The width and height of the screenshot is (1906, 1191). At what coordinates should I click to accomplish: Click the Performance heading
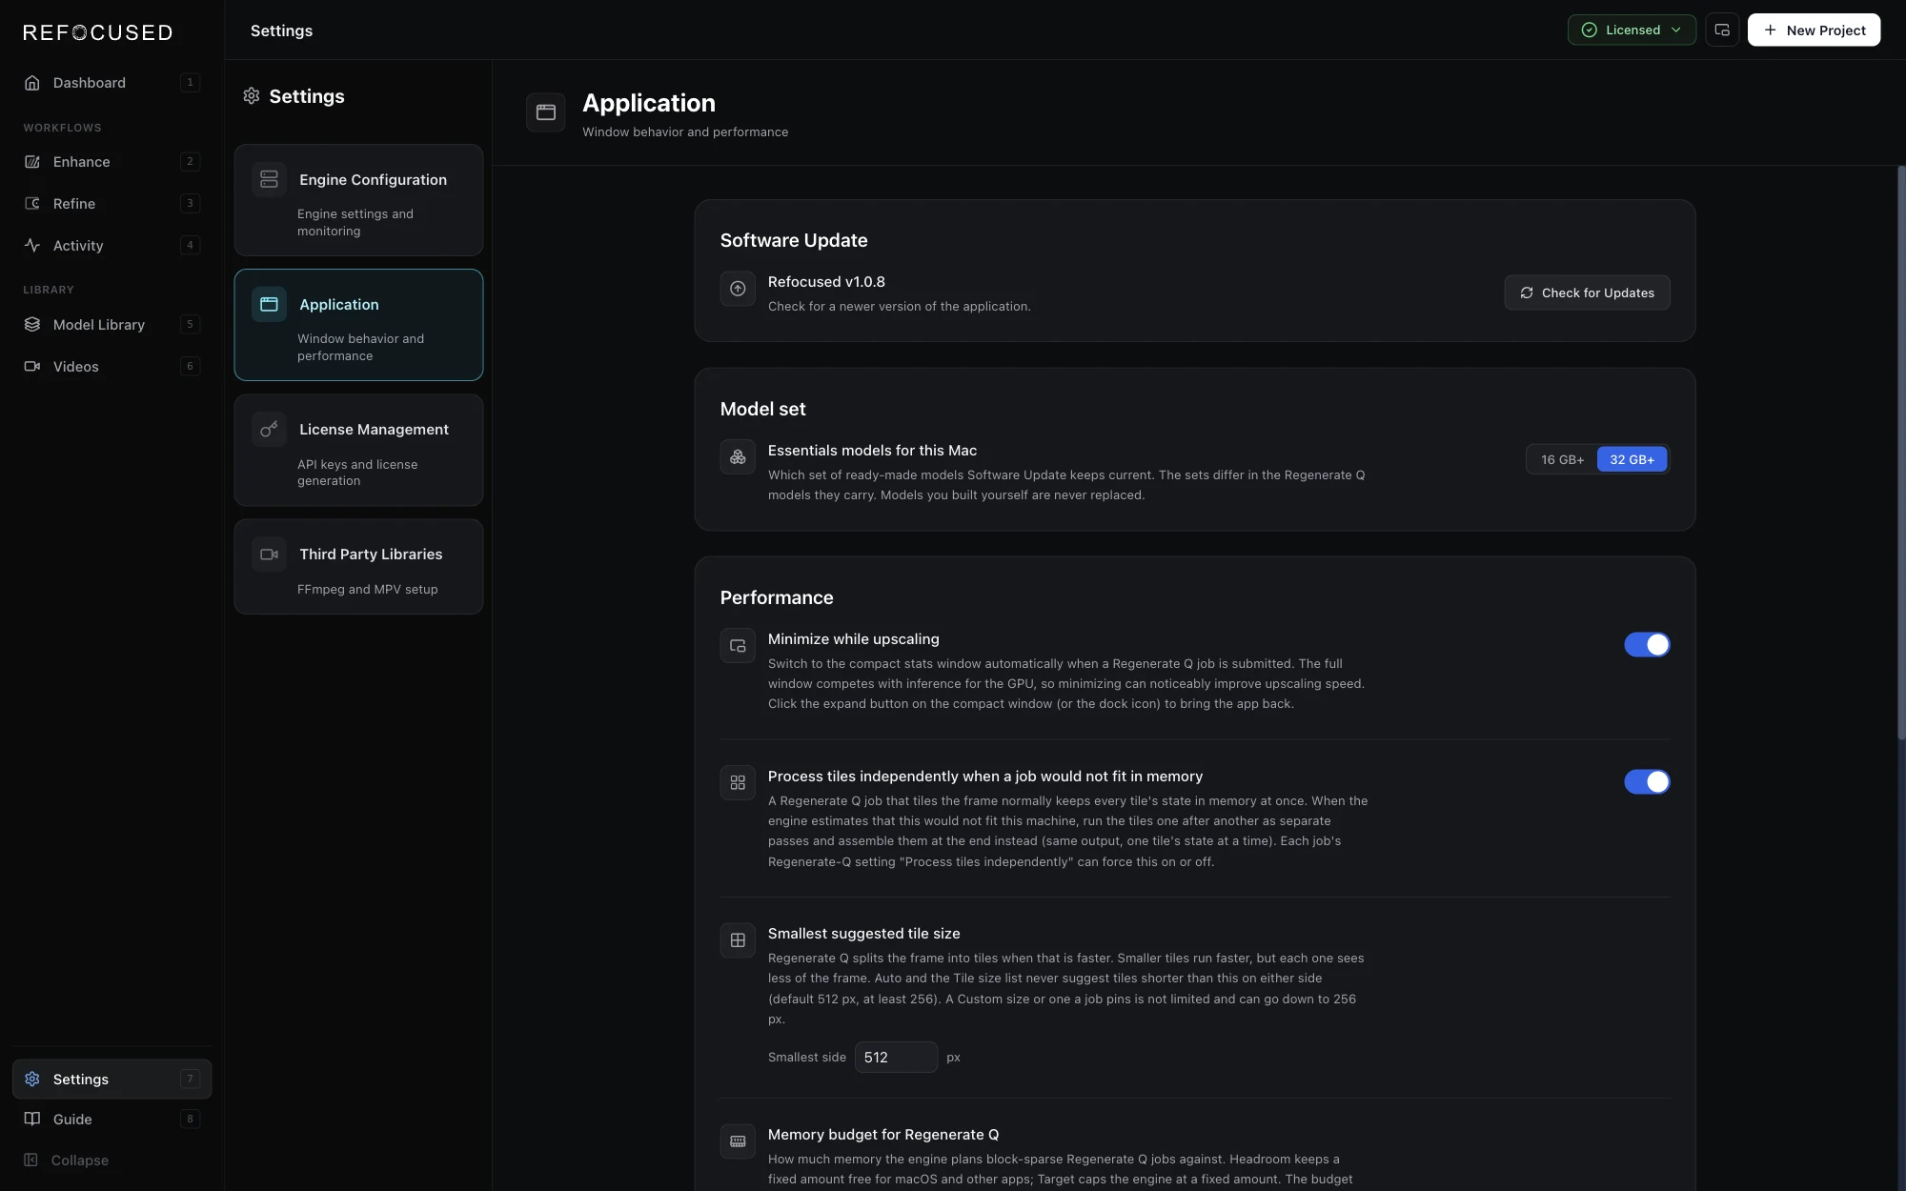pyautogui.click(x=777, y=597)
